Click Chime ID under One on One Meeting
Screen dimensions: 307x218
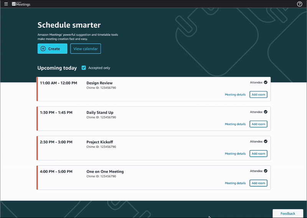[101, 176]
